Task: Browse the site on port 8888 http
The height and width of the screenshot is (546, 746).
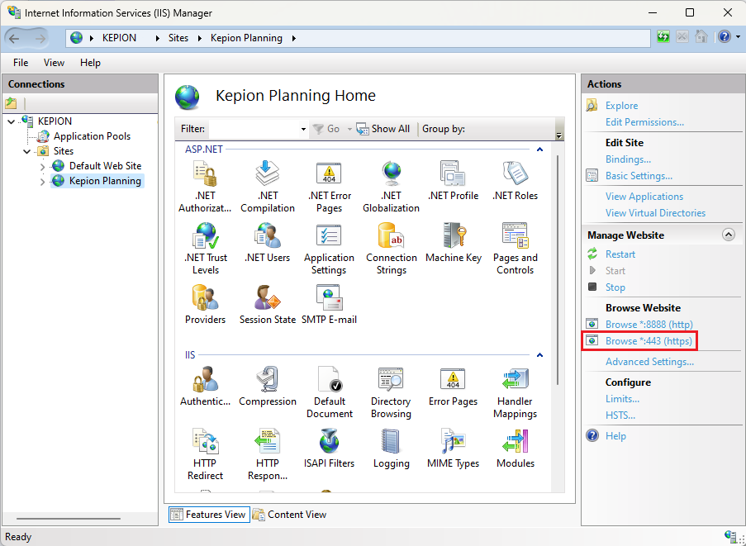Action: coord(649,325)
